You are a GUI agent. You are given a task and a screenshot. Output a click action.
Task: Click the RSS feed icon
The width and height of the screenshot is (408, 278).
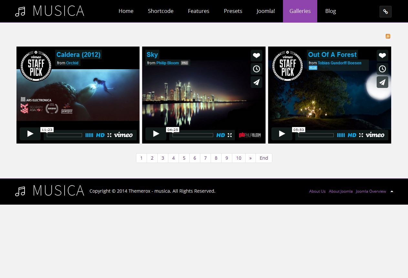point(388,36)
